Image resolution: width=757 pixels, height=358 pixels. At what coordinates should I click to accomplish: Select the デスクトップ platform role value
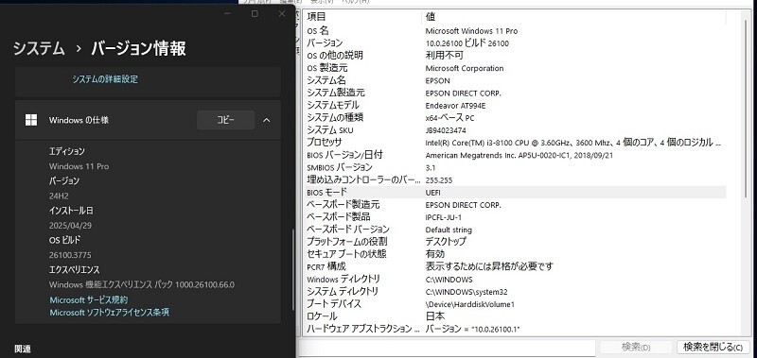[446, 242]
